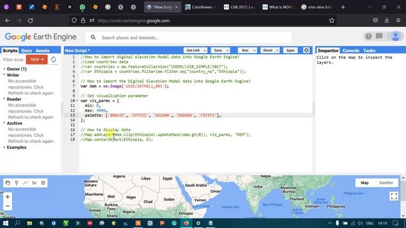This screenshot has width=406, height=228.
Task: Open script settings gear icon
Action: click(306, 51)
